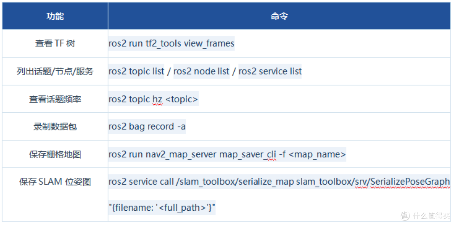Select the 查看 TF 树 cell
Image resolution: width=454 pixels, height=225 pixels.
coord(55,43)
